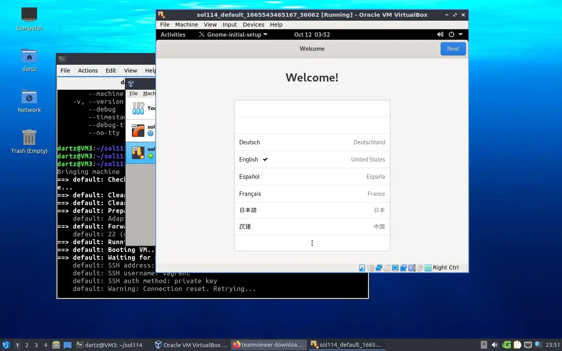Click clipboard tray icon in taskbar
This screenshot has width=562, height=351.
click(518, 345)
